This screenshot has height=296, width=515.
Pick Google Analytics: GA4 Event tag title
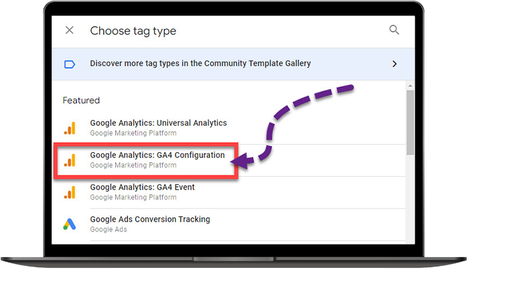click(x=142, y=188)
